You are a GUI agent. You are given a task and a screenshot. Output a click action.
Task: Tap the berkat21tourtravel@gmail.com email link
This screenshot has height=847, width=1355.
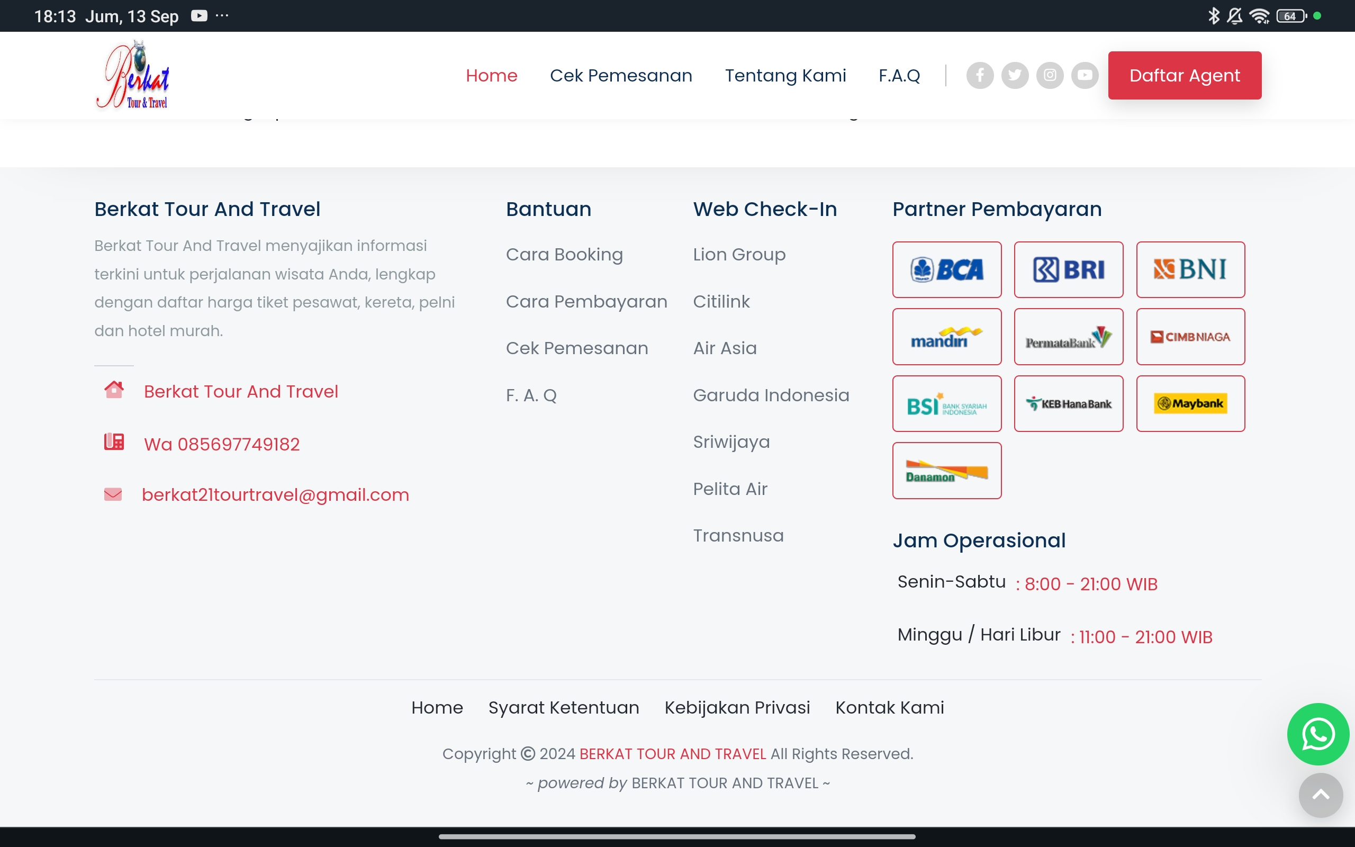click(x=275, y=494)
